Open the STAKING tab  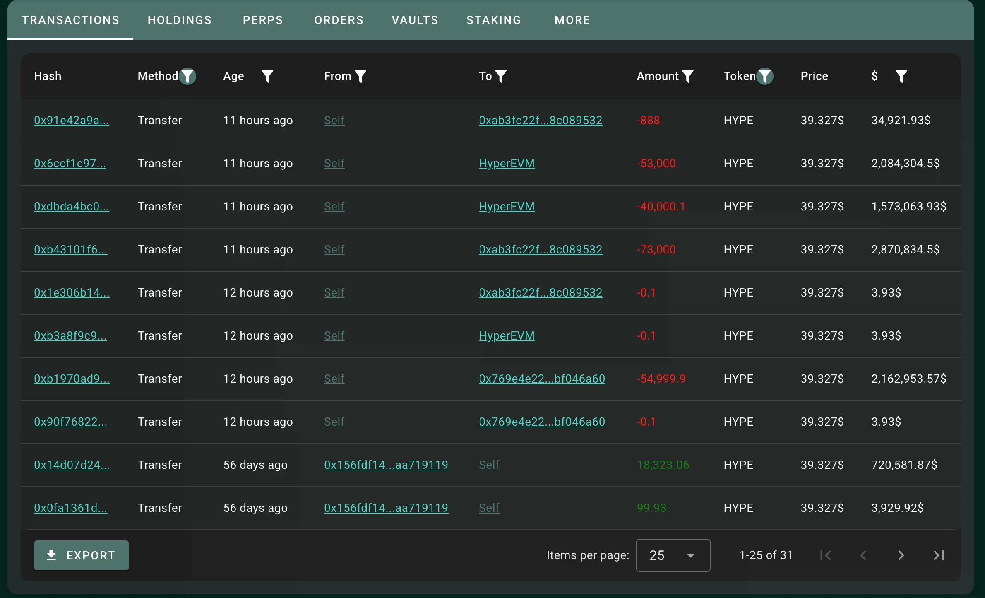(494, 20)
